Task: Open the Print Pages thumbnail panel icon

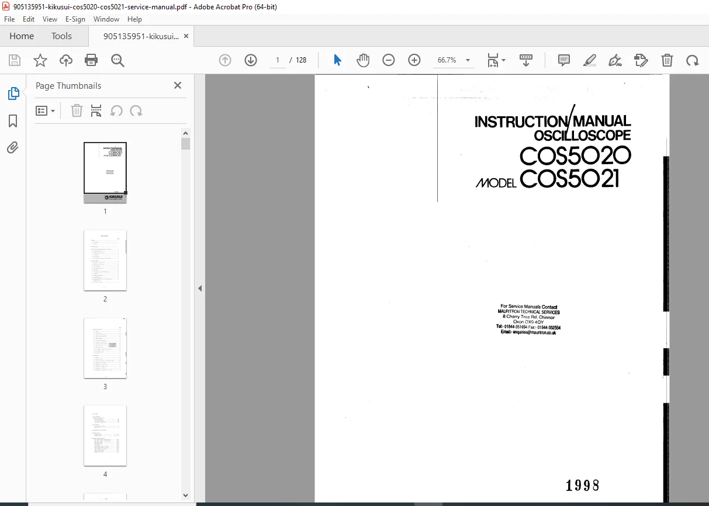Action: click(x=96, y=111)
